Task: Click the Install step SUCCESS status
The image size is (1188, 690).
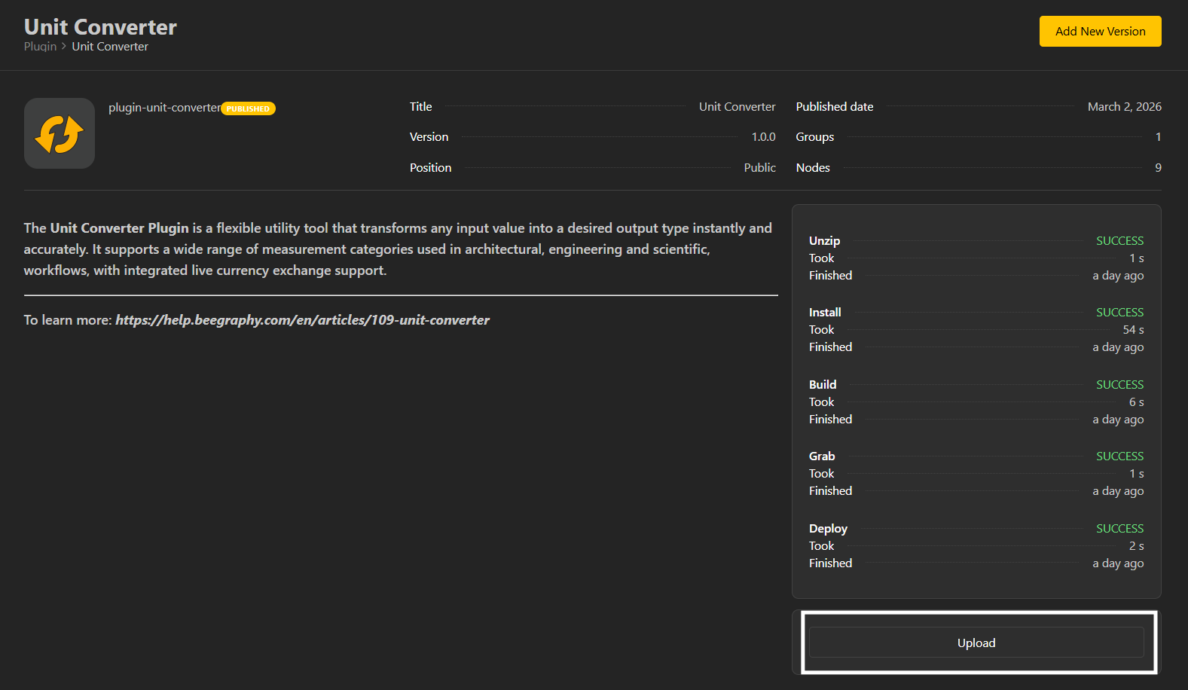Action: [1119, 313]
